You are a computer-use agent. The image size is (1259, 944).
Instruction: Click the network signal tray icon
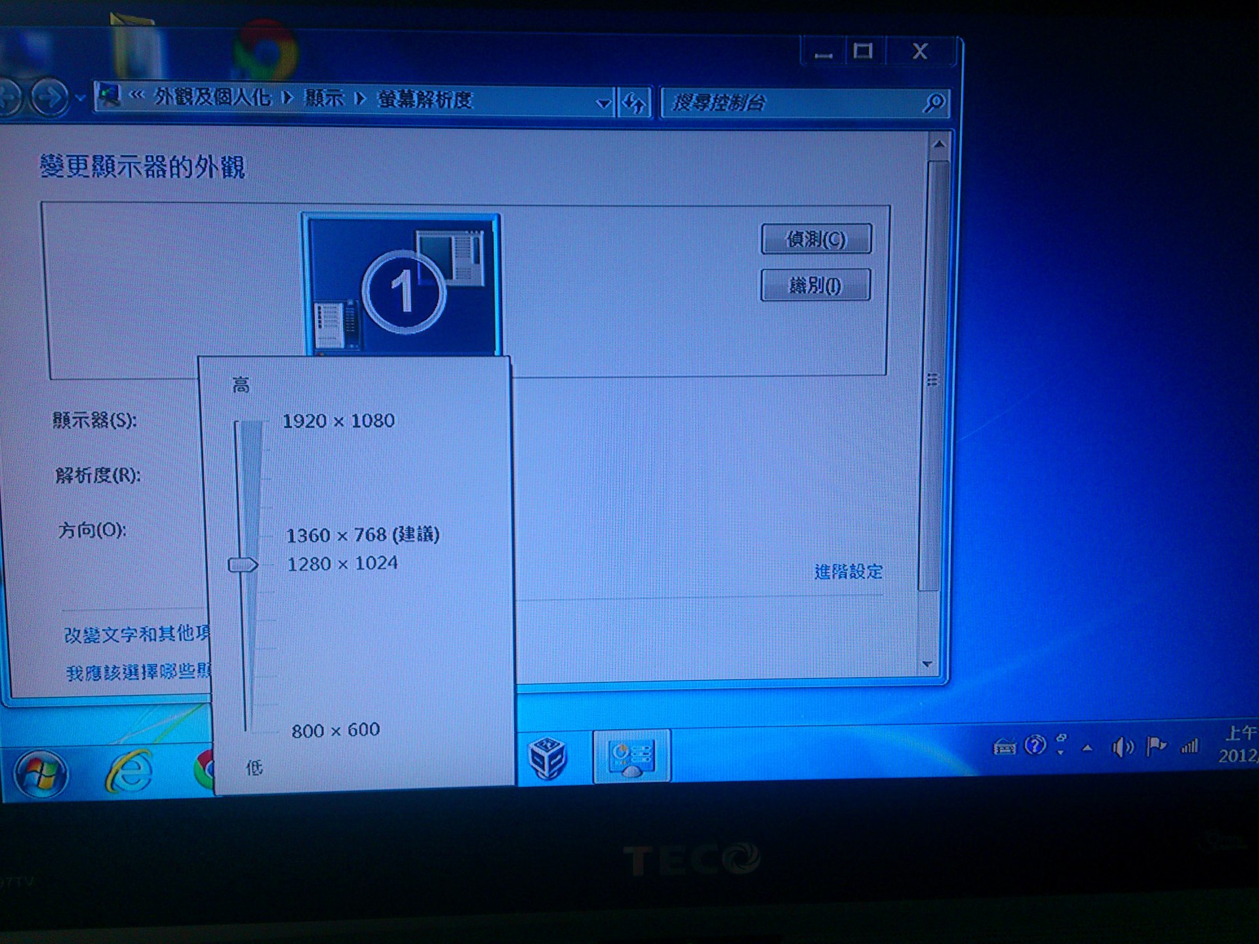(x=1189, y=745)
